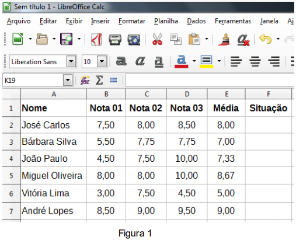Select the Clone Formatting paintbrush icon

click(225, 40)
